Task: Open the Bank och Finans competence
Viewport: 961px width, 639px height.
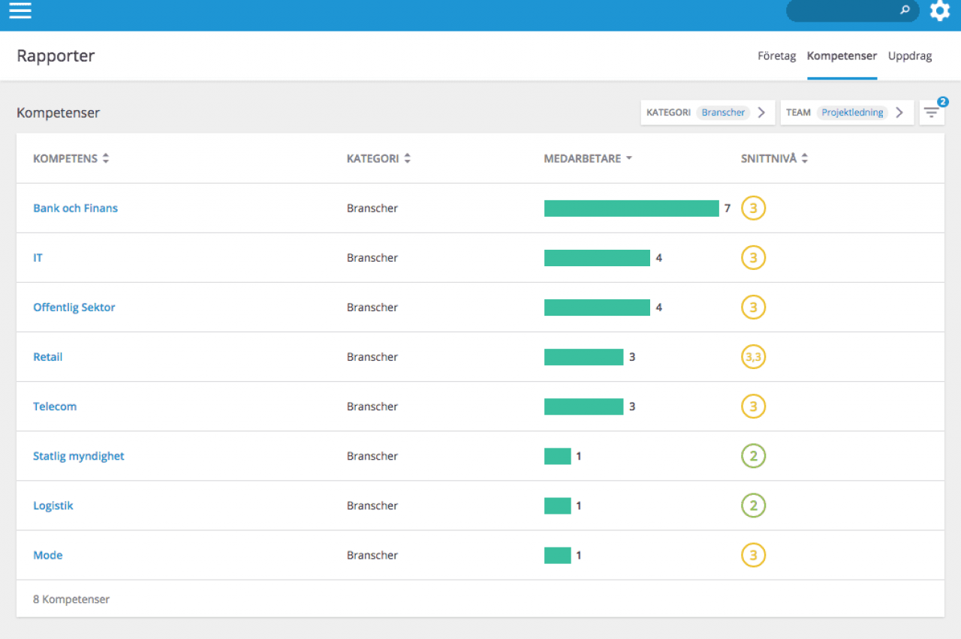Action: (x=75, y=208)
